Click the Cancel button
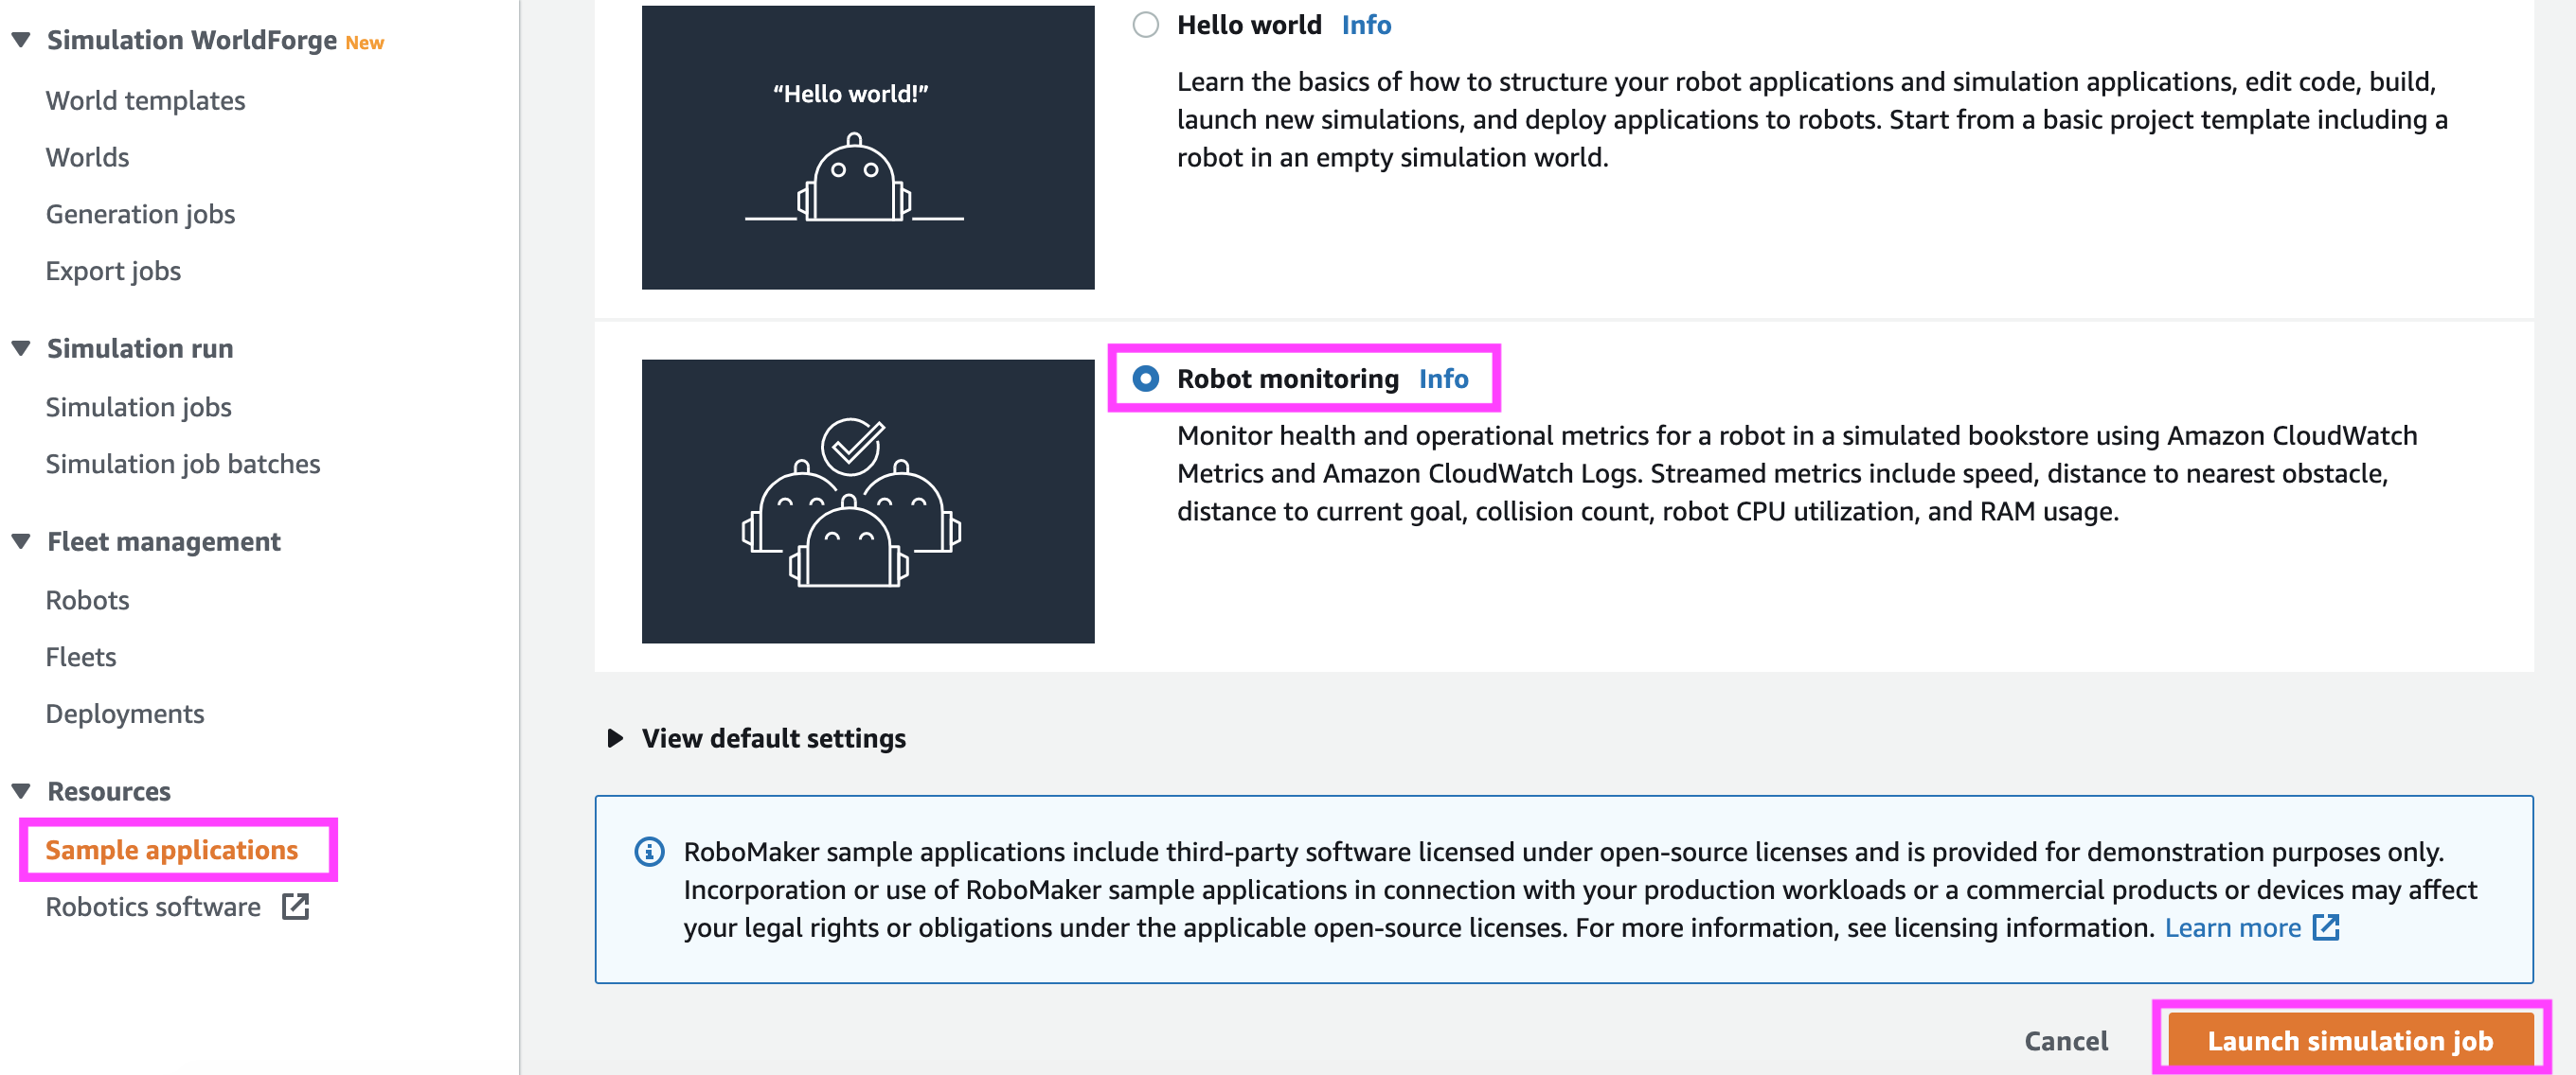Image resolution: width=2576 pixels, height=1075 pixels. click(2066, 1040)
